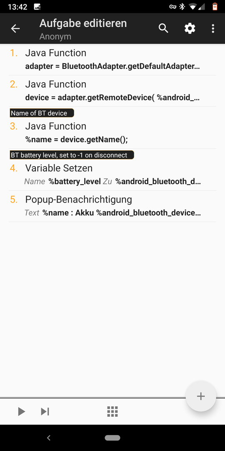Open task settings gear icon

click(x=190, y=28)
